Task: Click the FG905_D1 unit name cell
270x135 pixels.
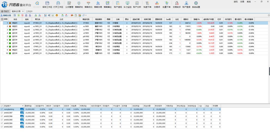Action: (37, 50)
